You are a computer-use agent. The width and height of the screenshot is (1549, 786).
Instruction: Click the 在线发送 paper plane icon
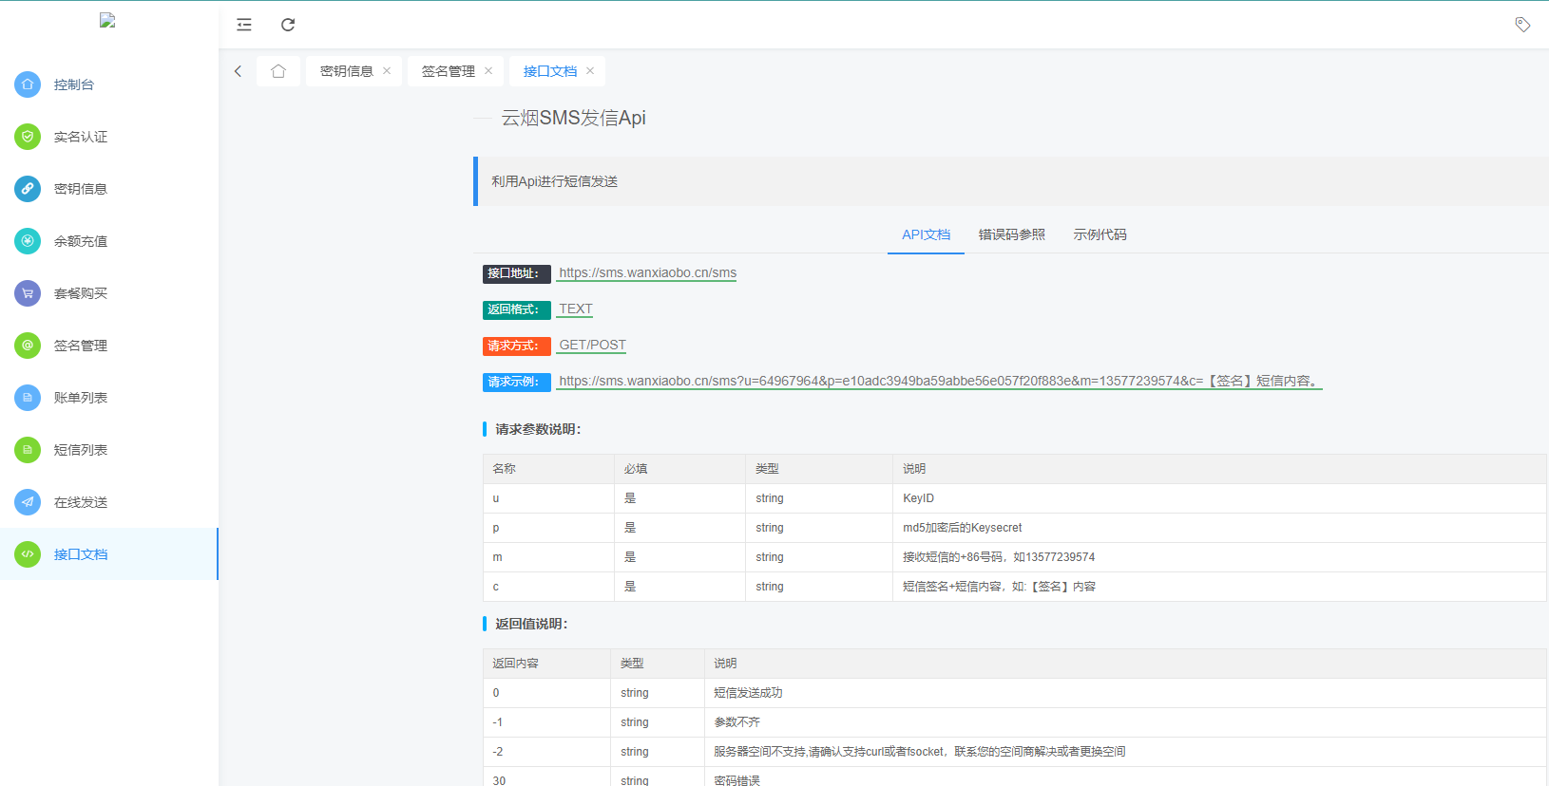[x=28, y=502]
